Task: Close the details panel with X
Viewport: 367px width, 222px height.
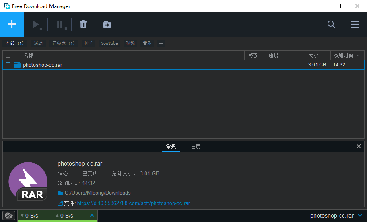Action: pyautogui.click(x=359, y=146)
